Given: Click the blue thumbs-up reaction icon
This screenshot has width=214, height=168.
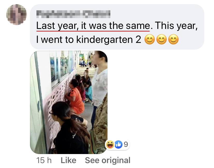Looking at the screenshot, I should (x=118, y=144).
